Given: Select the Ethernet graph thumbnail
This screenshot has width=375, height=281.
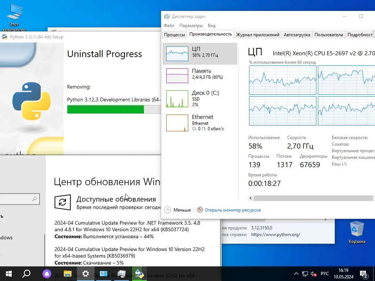Looking at the screenshot, I should (x=177, y=123).
